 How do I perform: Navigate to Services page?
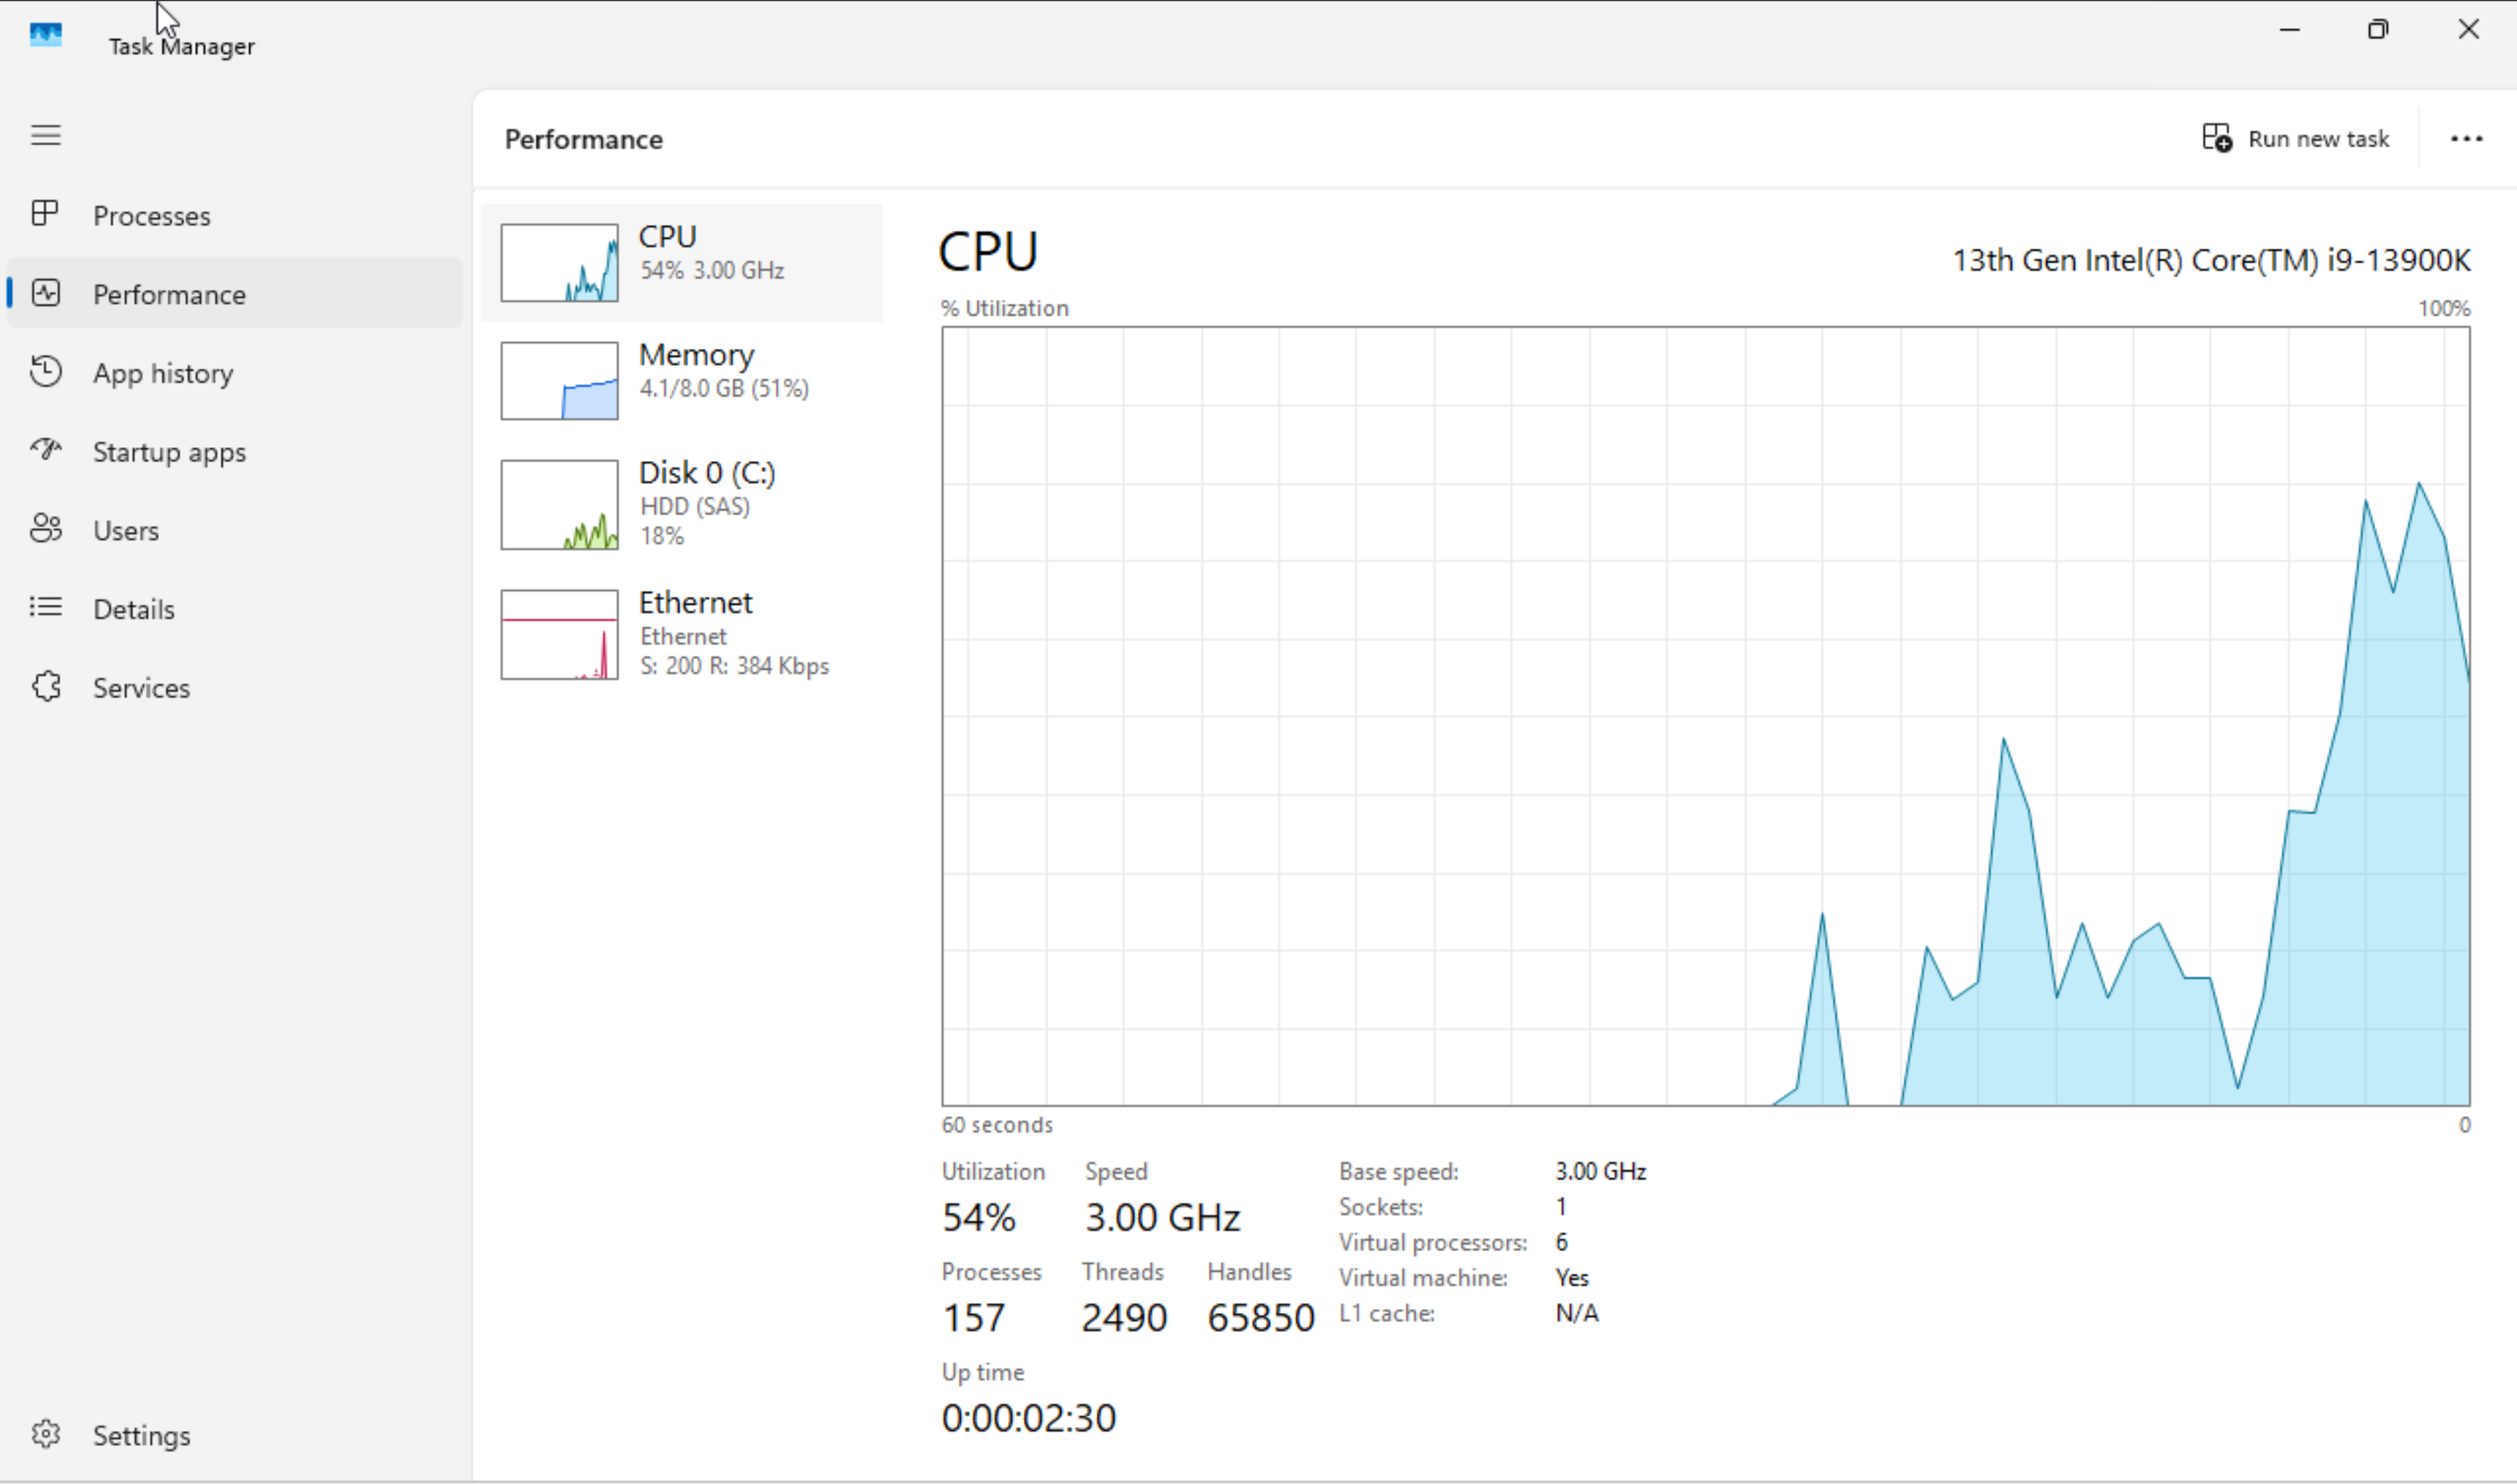point(235,688)
